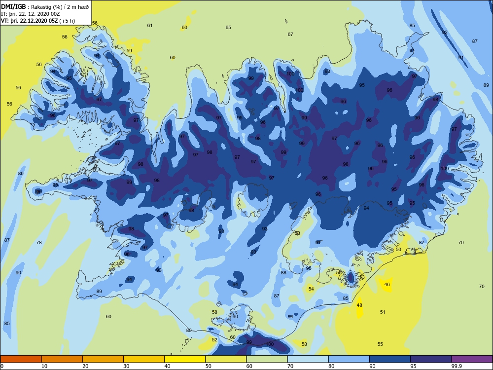Click the value '86' west of Snæfellsnes
The image size is (493, 370).
pyautogui.click(x=21, y=174)
